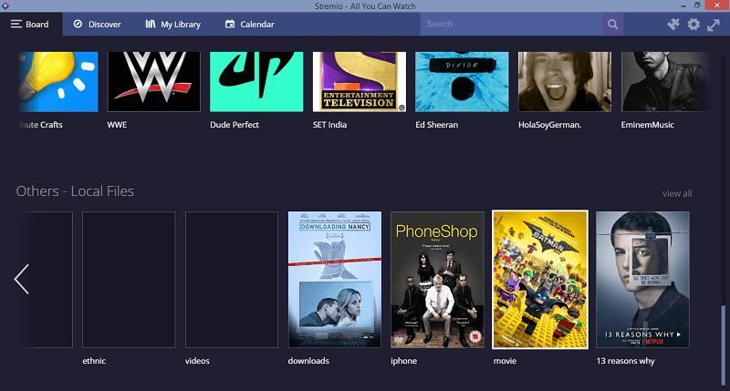Open settings gear icon

pos(693,25)
